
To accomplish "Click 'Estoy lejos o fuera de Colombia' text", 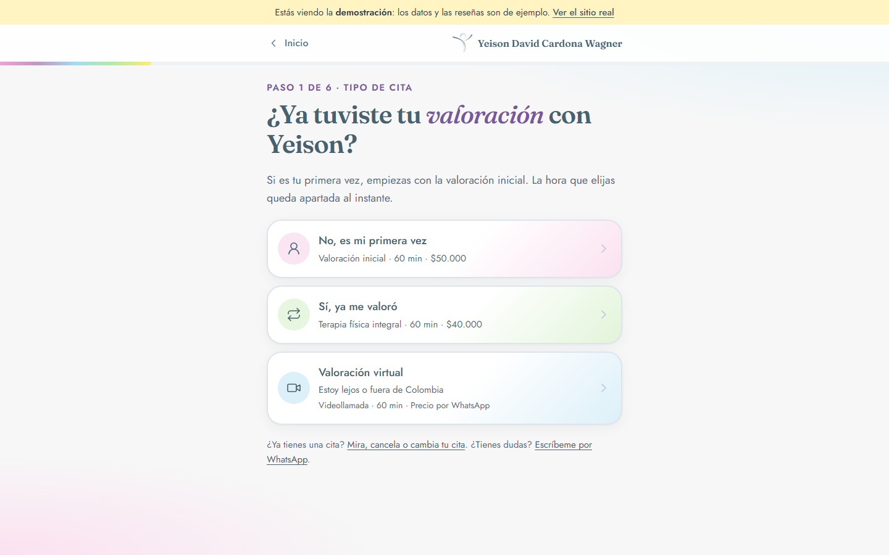I will (x=381, y=390).
